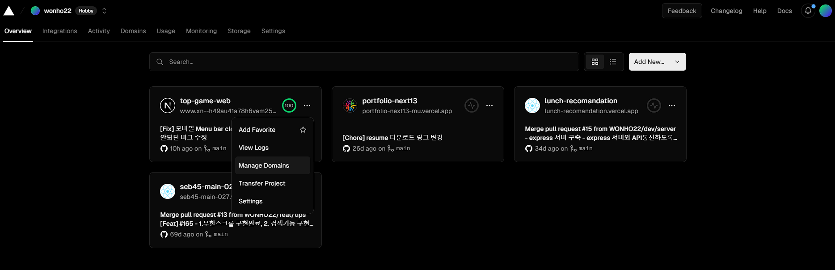Image resolution: width=835 pixels, height=270 pixels.
Task: Click the branch icon on top-game-web card
Action: [207, 148]
